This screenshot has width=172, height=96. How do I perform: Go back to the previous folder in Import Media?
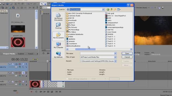point(108,10)
